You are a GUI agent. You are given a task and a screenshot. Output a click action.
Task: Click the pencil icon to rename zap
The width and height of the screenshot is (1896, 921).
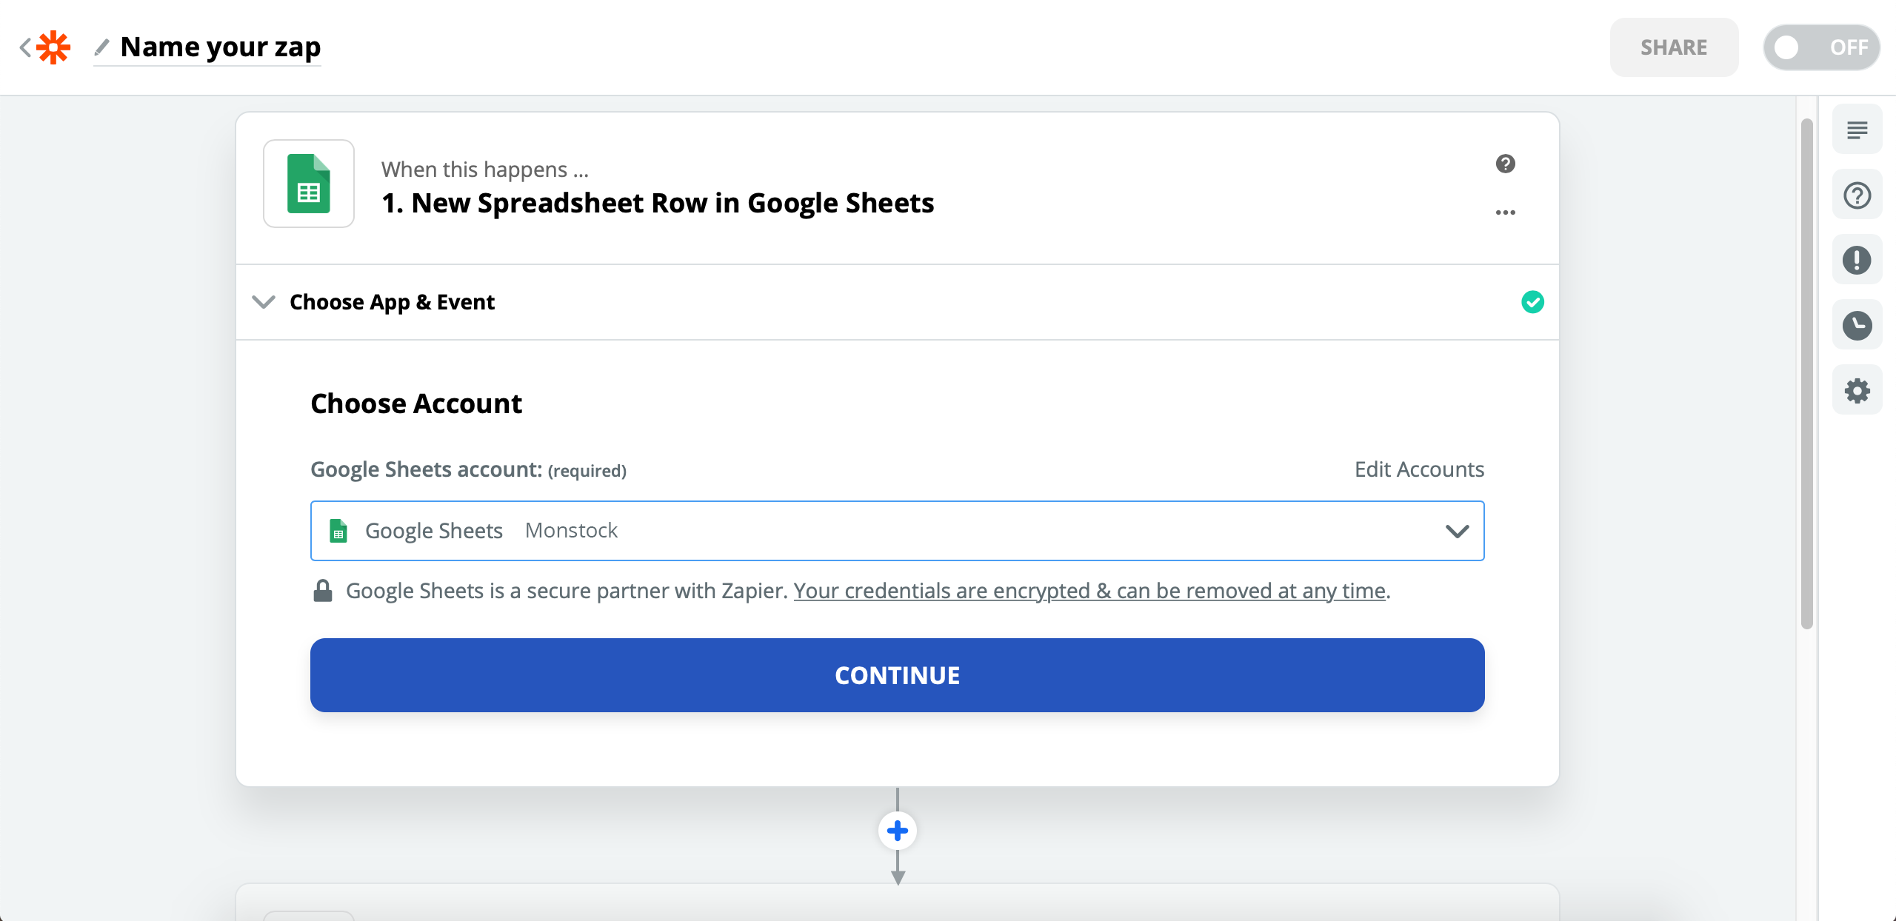pos(102,47)
